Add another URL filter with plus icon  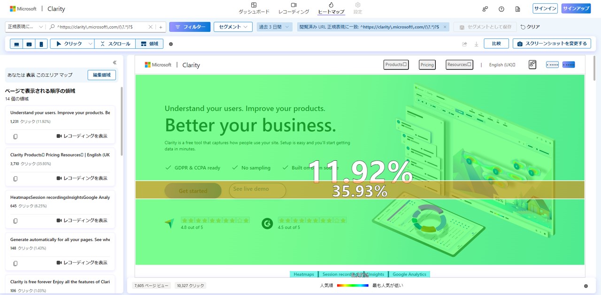click(161, 27)
